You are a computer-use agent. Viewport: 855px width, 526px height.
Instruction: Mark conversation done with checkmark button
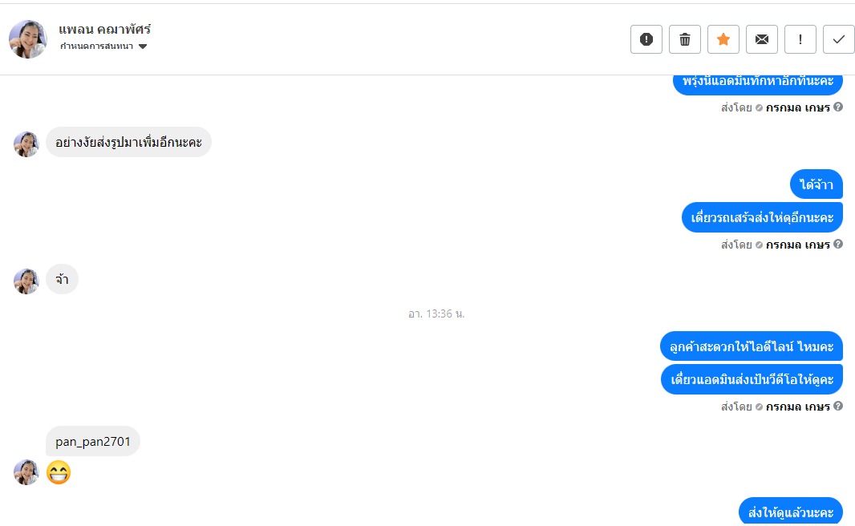[x=839, y=39]
